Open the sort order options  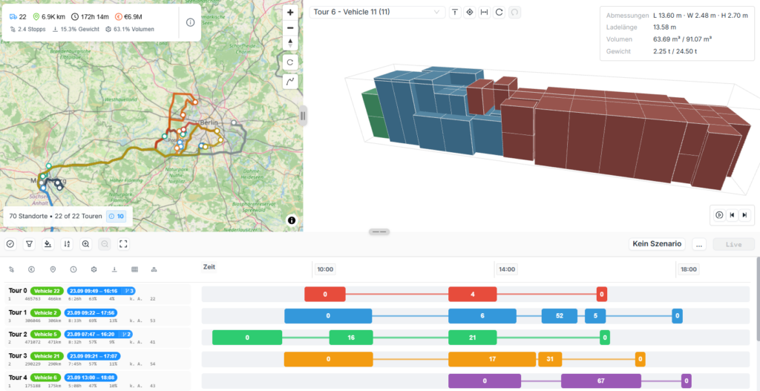67,244
